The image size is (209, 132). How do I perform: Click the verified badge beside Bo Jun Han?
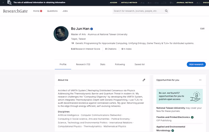click(92, 29)
